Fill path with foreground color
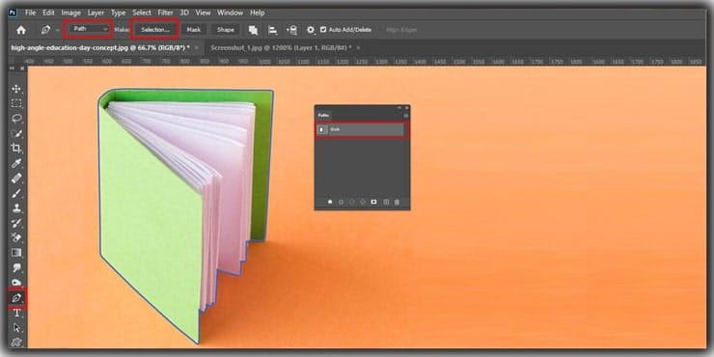The width and height of the screenshot is (714, 357). tap(330, 202)
